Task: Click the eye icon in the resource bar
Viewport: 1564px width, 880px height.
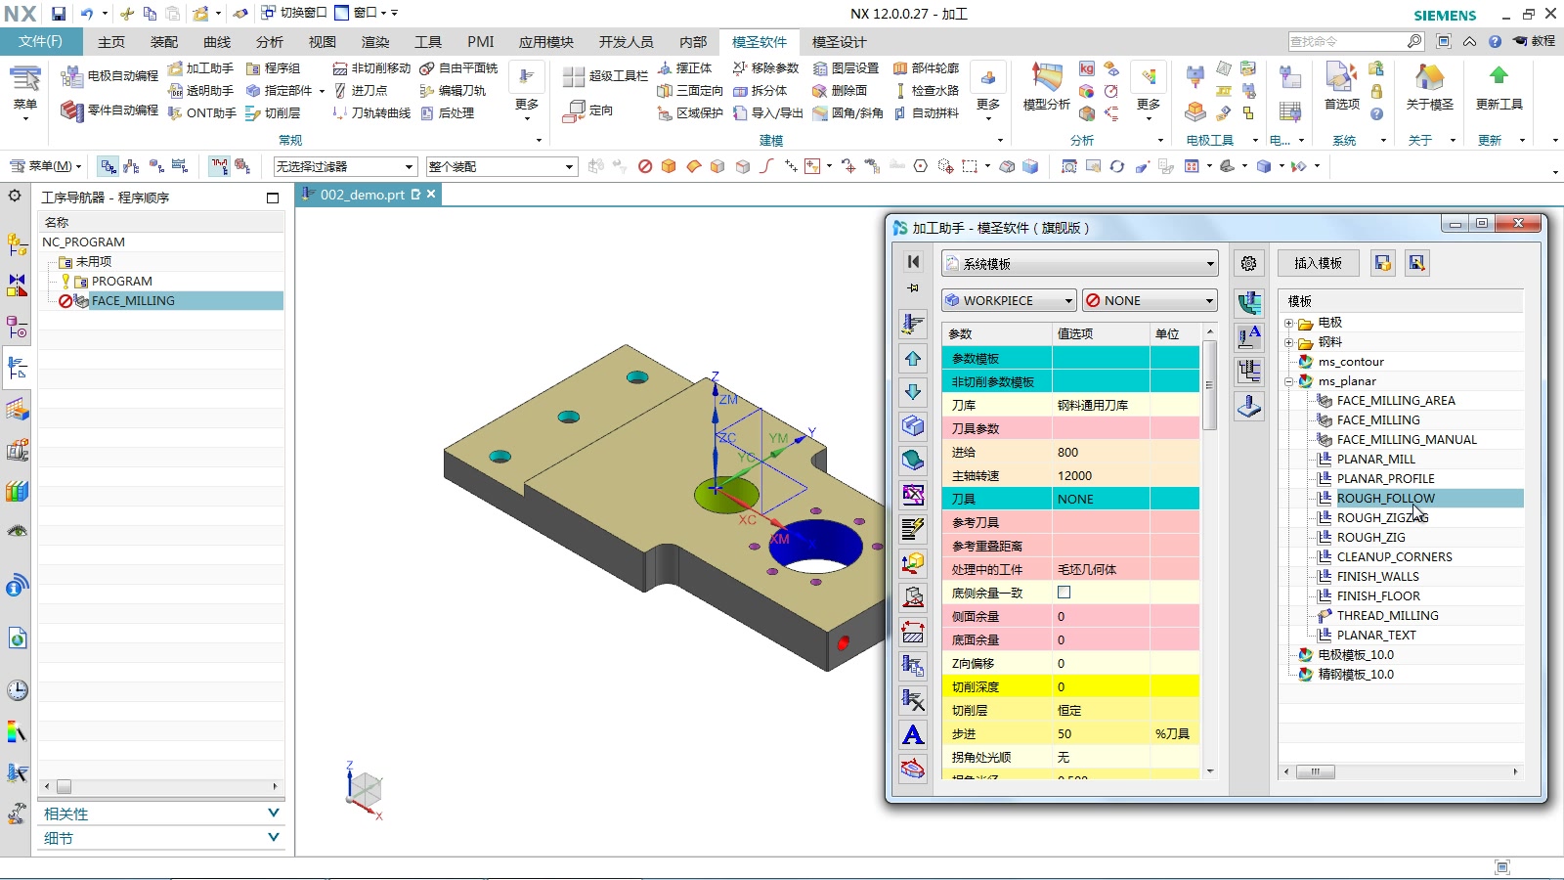Action: pos(18,531)
